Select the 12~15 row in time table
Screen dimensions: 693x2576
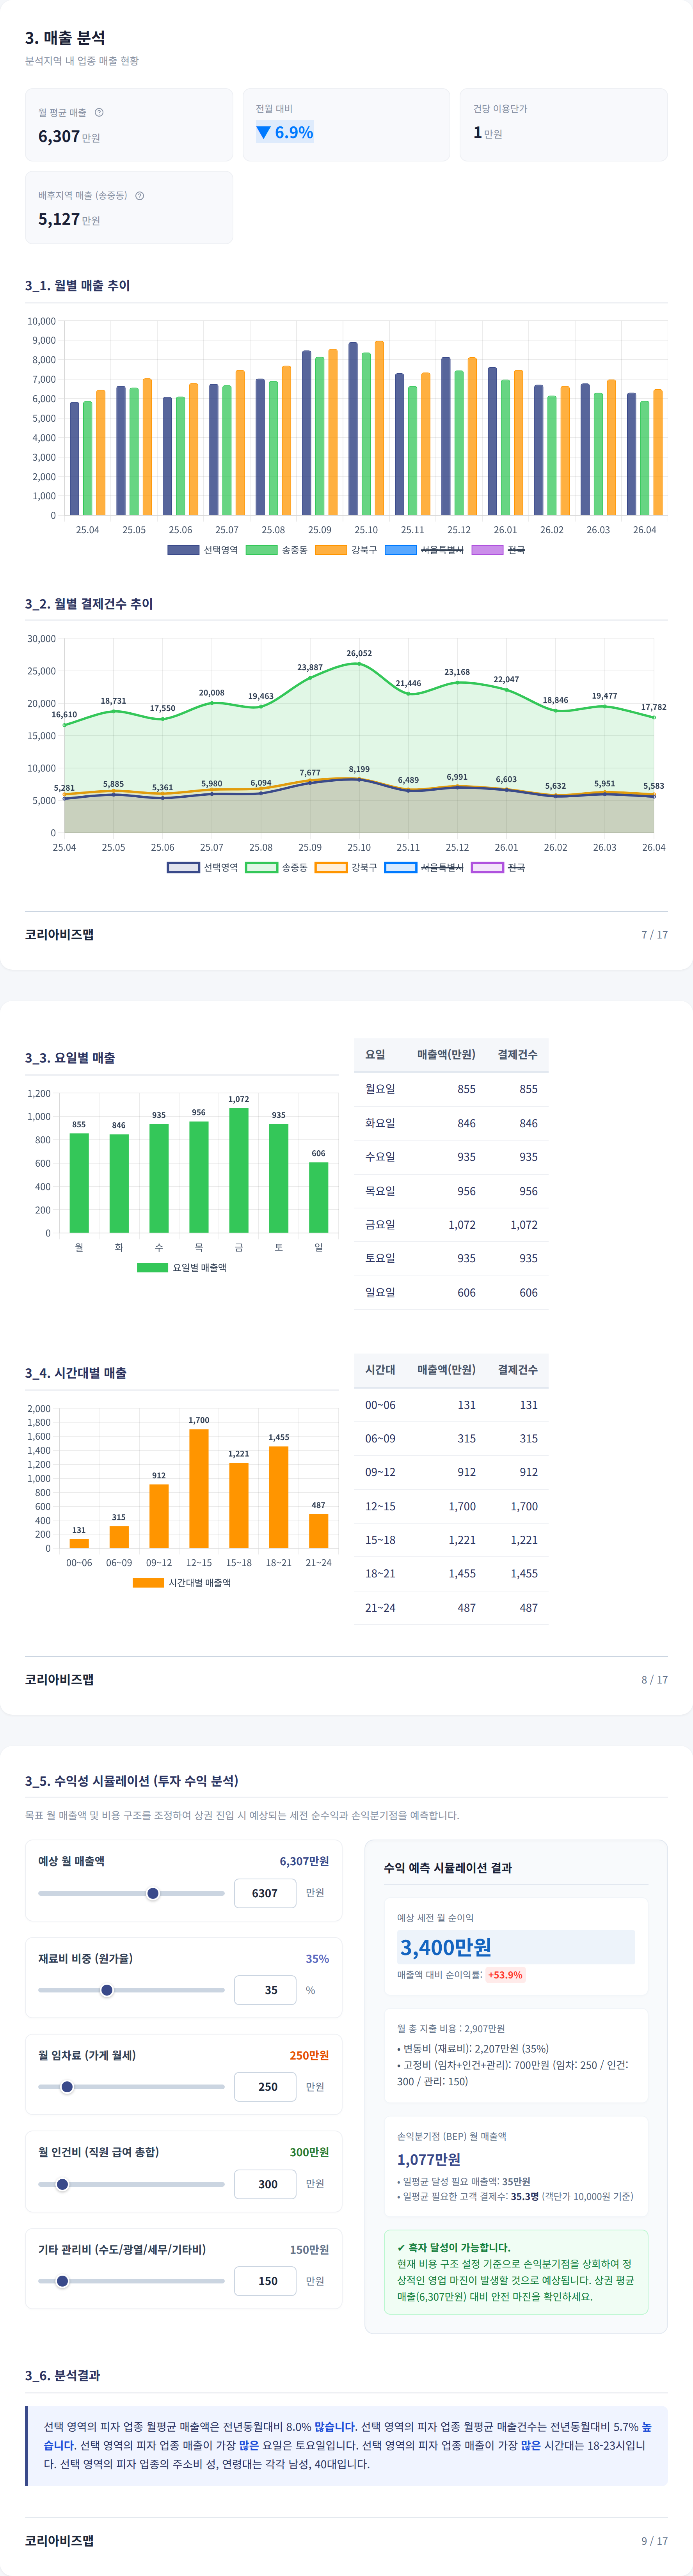pos(451,1506)
